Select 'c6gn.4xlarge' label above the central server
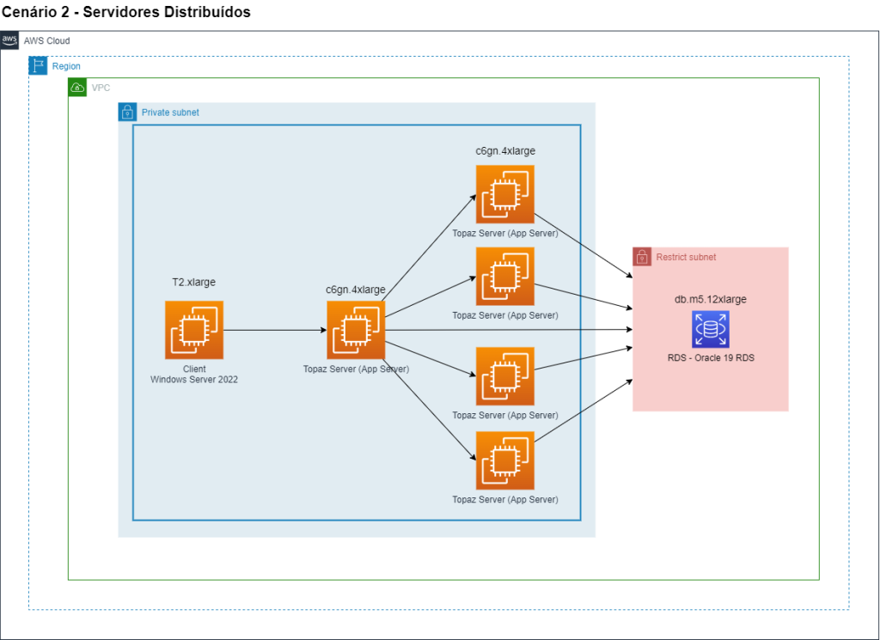The width and height of the screenshot is (880, 640). point(355,290)
